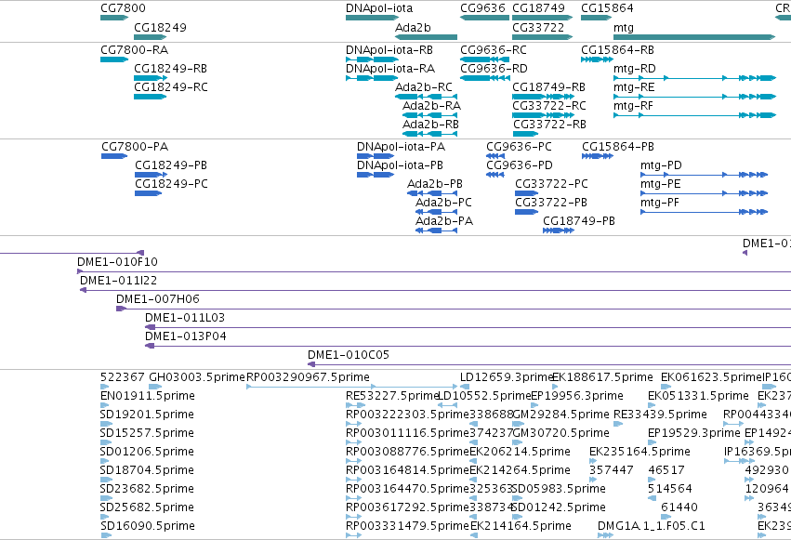This screenshot has width=791, height=540.
Task: Click protein mtg-PD
Action: [x=704, y=175]
